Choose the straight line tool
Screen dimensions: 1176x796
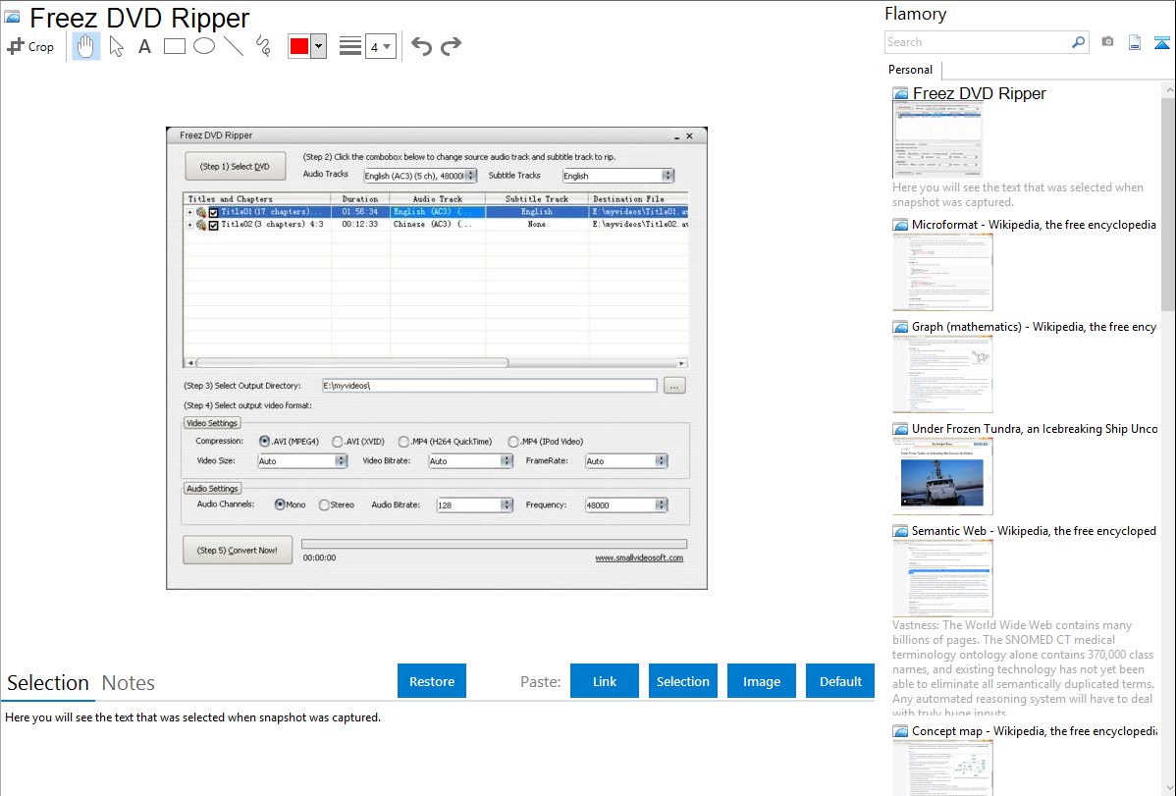(234, 46)
